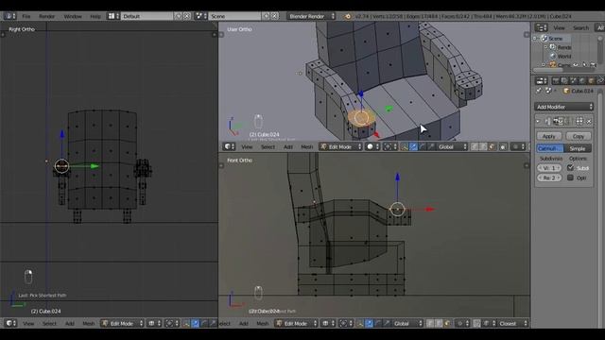Open the screen layout browser icon
This screenshot has width=605, height=340.
[113, 16]
